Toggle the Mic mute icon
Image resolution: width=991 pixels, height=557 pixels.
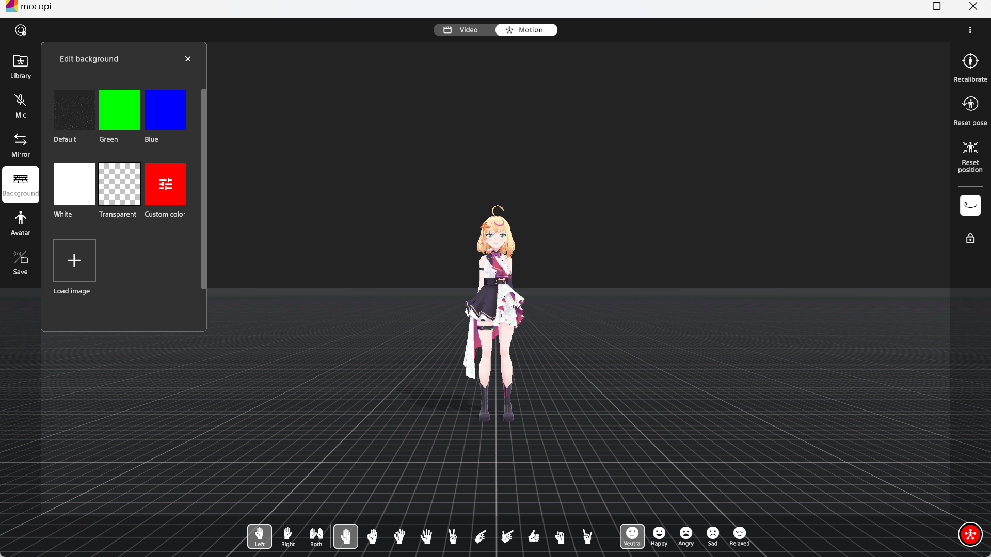click(x=21, y=106)
